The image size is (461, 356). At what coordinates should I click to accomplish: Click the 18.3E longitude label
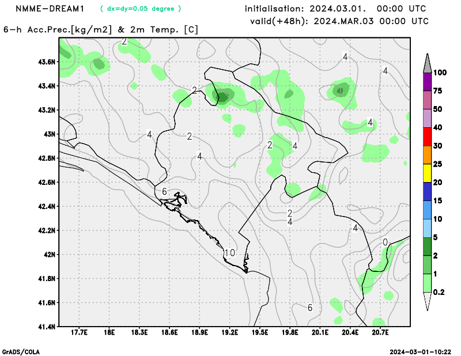point(139,332)
